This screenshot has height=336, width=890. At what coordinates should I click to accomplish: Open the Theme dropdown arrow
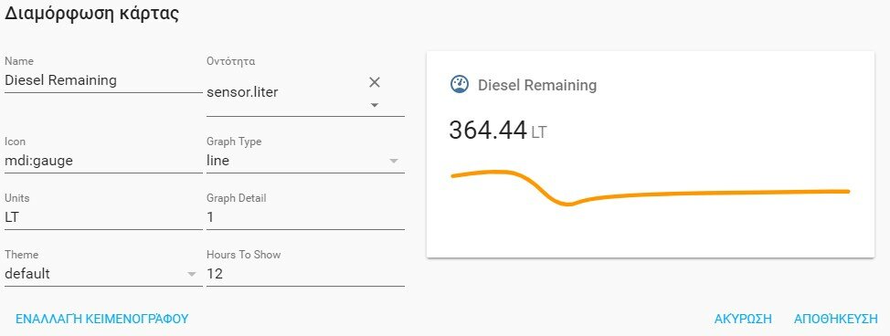point(191,274)
